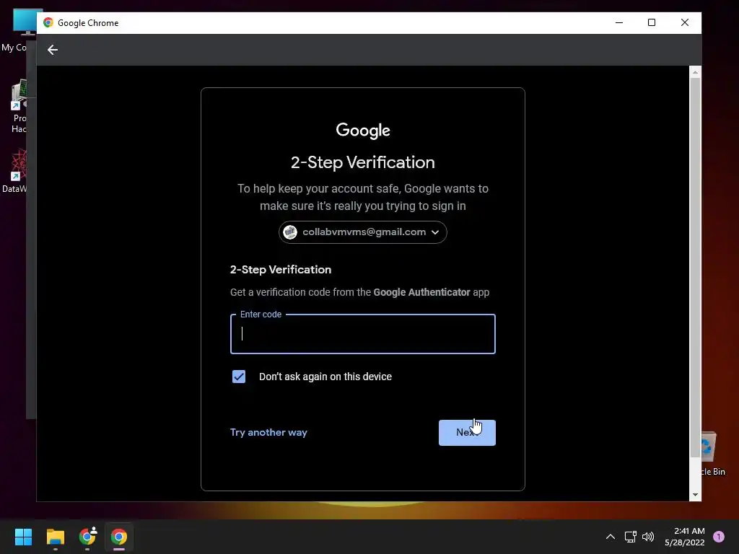Screen dimensions: 739x554
Task: Open File Explorer from taskbar
Action: [x=55, y=537]
